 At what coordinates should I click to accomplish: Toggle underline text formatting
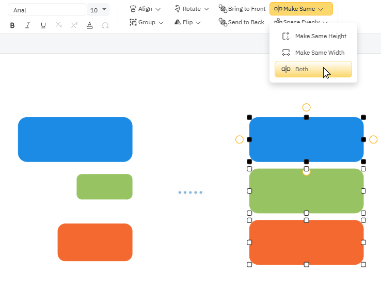(43, 25)
